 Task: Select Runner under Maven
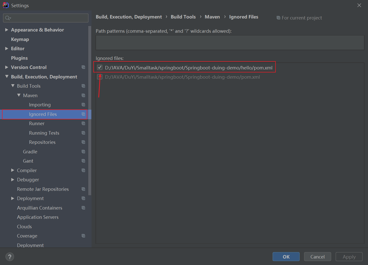[x=37, y=123]
